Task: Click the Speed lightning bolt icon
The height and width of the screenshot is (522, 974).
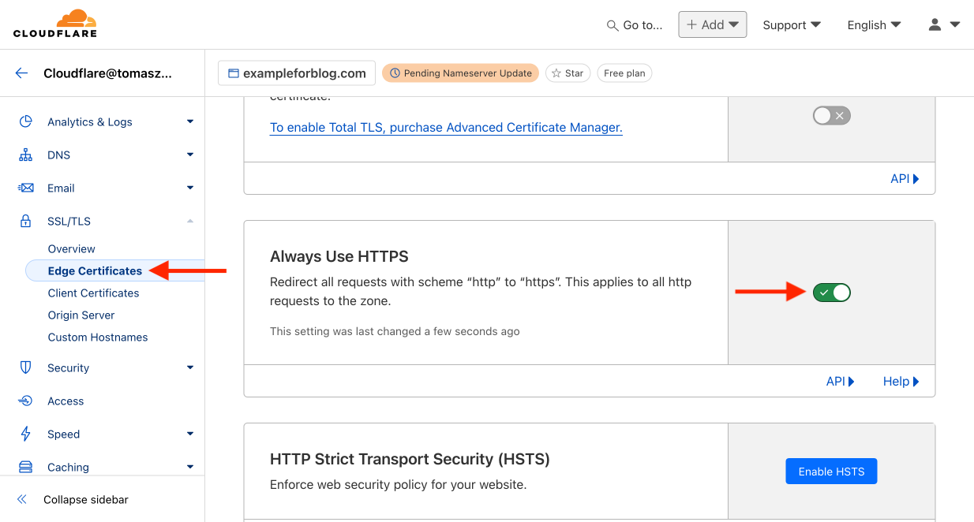Action: (26, 434)
